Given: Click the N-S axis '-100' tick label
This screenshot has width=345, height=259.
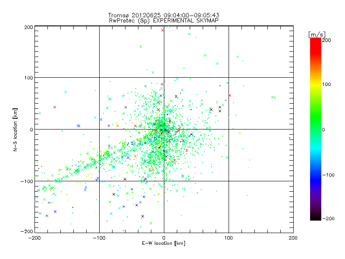Looking at the screenshot, I should 27,181.
